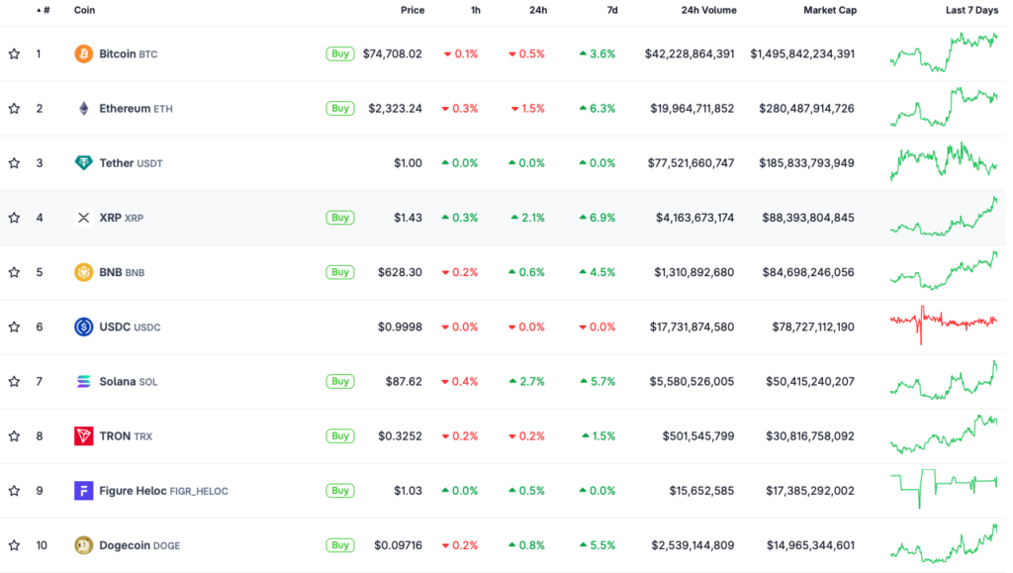Open Bitcoin's 7-day sparkline chart
Screen dimensions: 1013x573
[x=943, y=53]
